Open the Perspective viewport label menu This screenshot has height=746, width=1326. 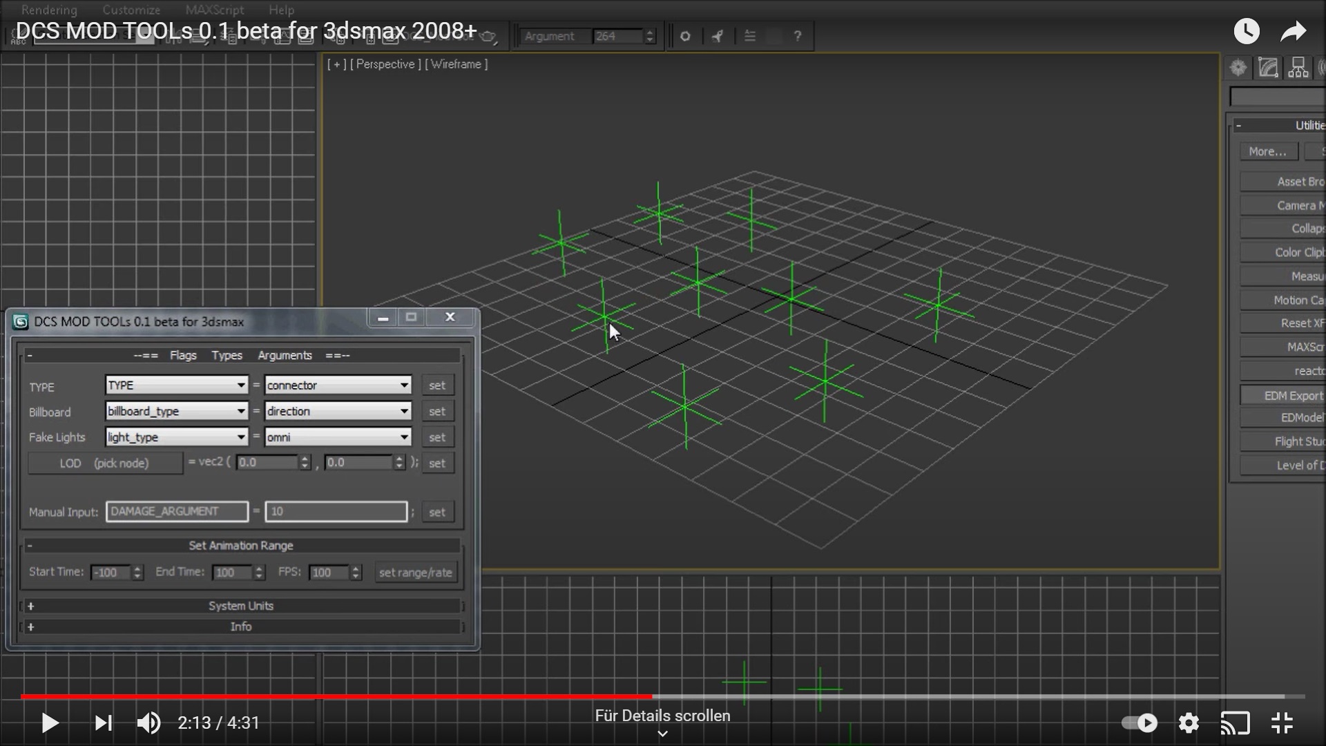[x=385, y=64]
